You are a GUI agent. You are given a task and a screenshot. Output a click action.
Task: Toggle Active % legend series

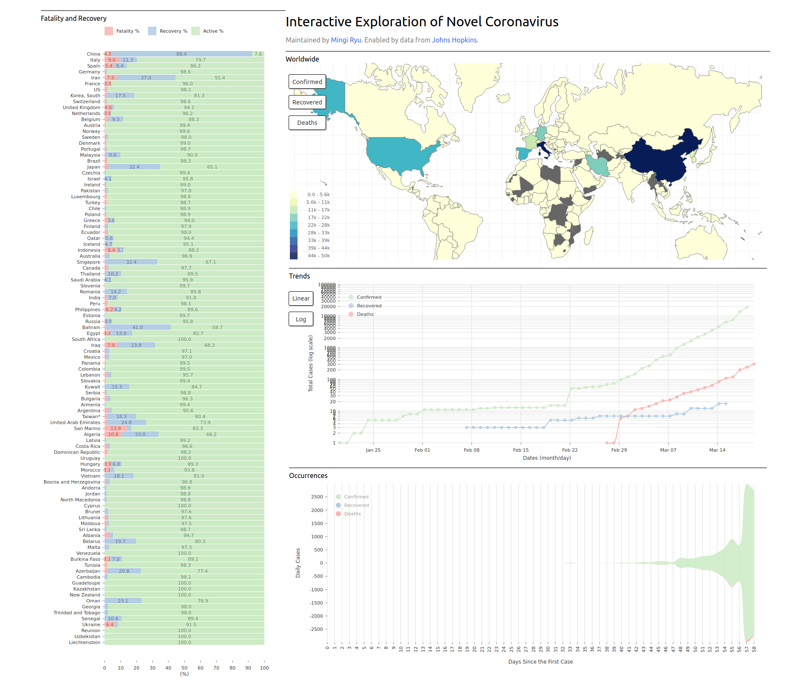coord(207,31)
